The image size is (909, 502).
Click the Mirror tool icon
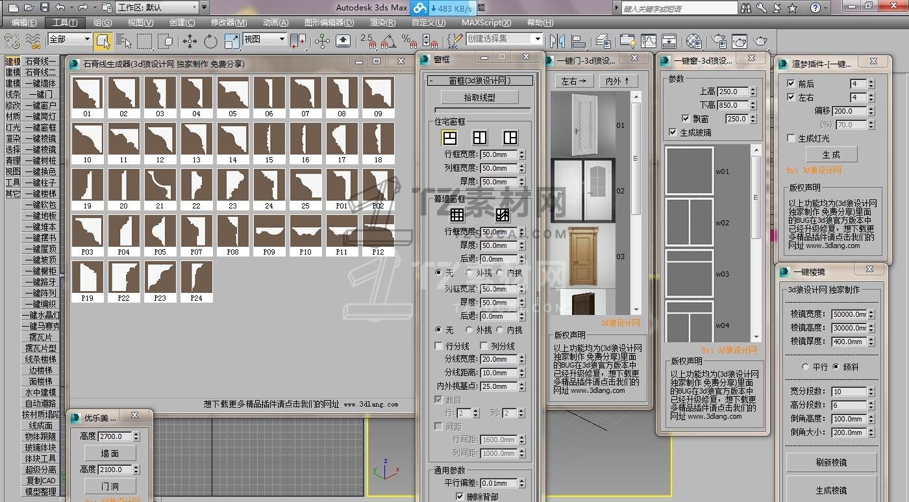tap(556, 42)
